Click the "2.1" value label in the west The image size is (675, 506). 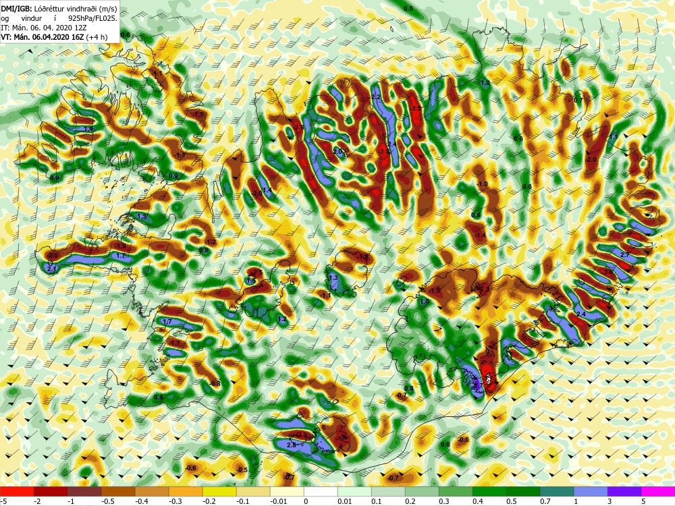51,269
